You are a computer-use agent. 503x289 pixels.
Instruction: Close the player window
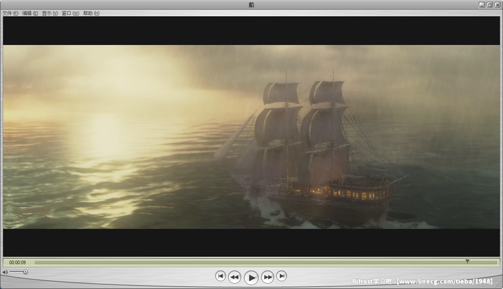coord(498,5)
